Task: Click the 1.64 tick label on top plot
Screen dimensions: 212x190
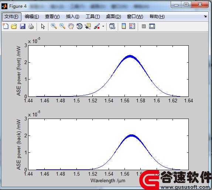Action: point(189,101)
